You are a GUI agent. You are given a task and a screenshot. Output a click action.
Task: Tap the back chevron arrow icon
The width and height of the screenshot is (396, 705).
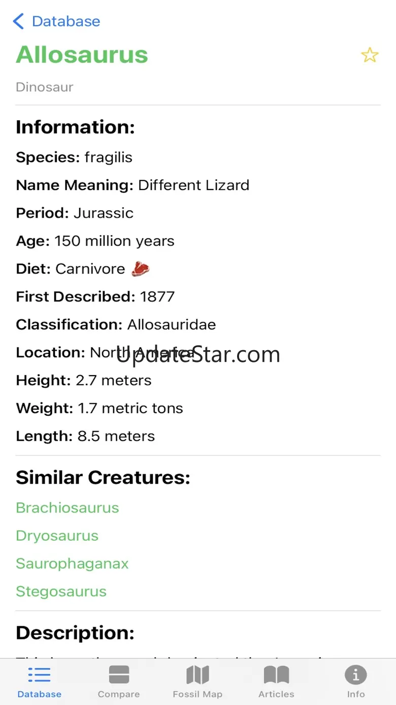(x=18, y=21)
